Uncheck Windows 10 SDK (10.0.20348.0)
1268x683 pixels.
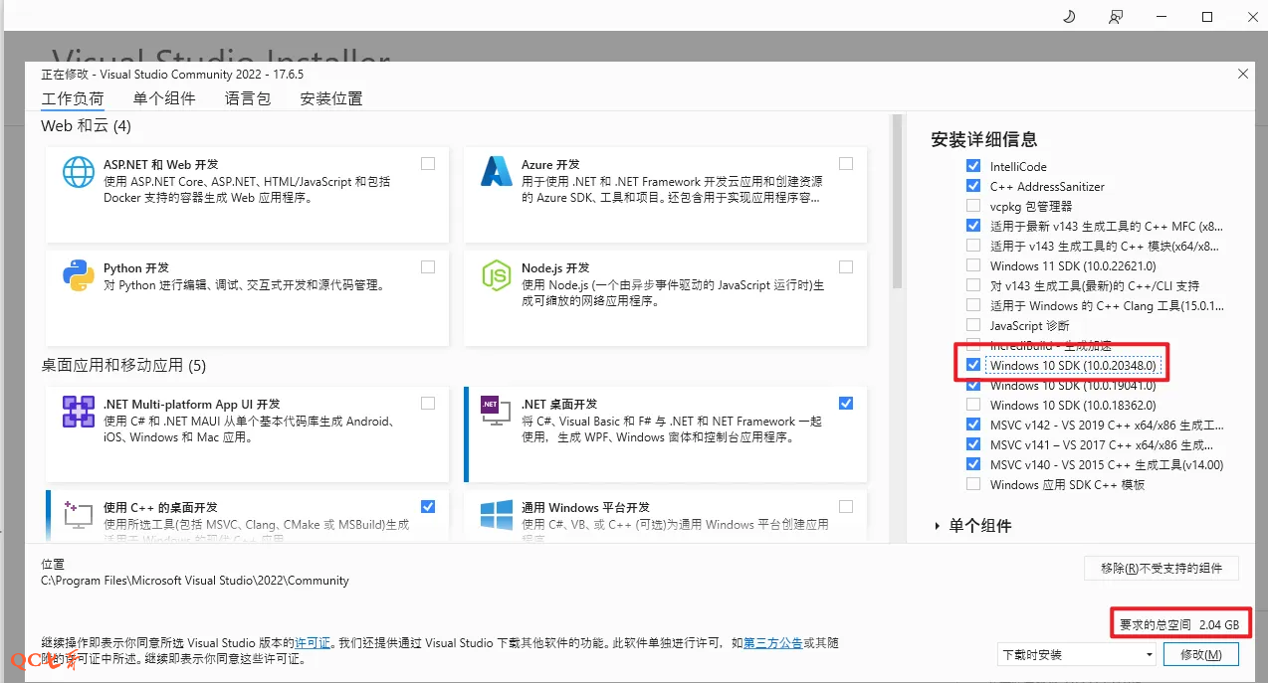point(972,365)
